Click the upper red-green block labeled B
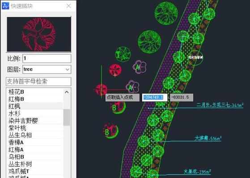Image resolution: width=250 pixels, height=178 pixels. pyautogui.click(x=118, y=107)
